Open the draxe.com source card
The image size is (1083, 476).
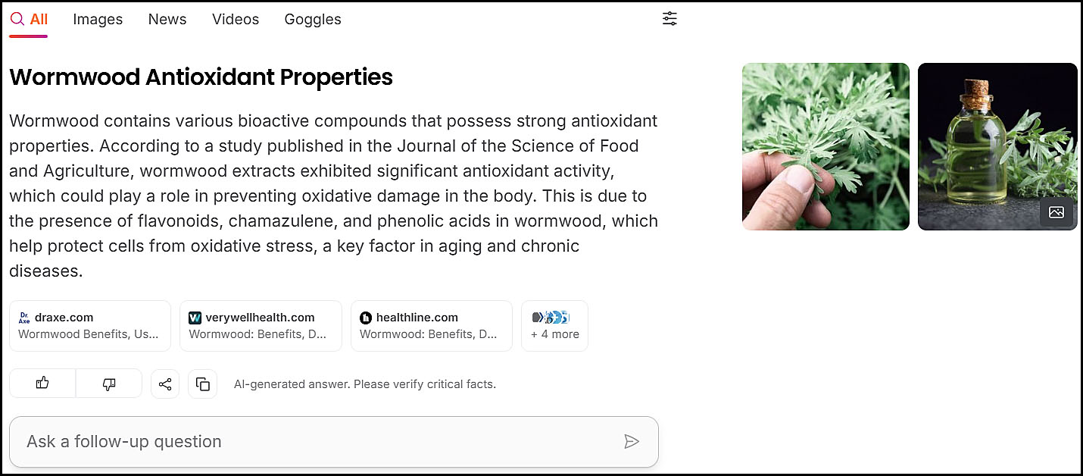pos(90,326)
